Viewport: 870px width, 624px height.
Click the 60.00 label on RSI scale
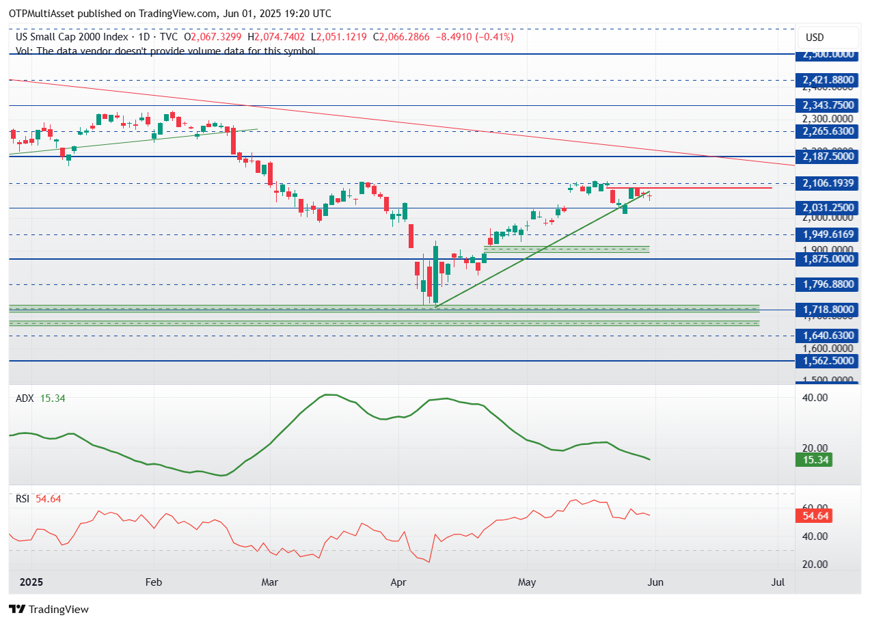coord(815,508)
